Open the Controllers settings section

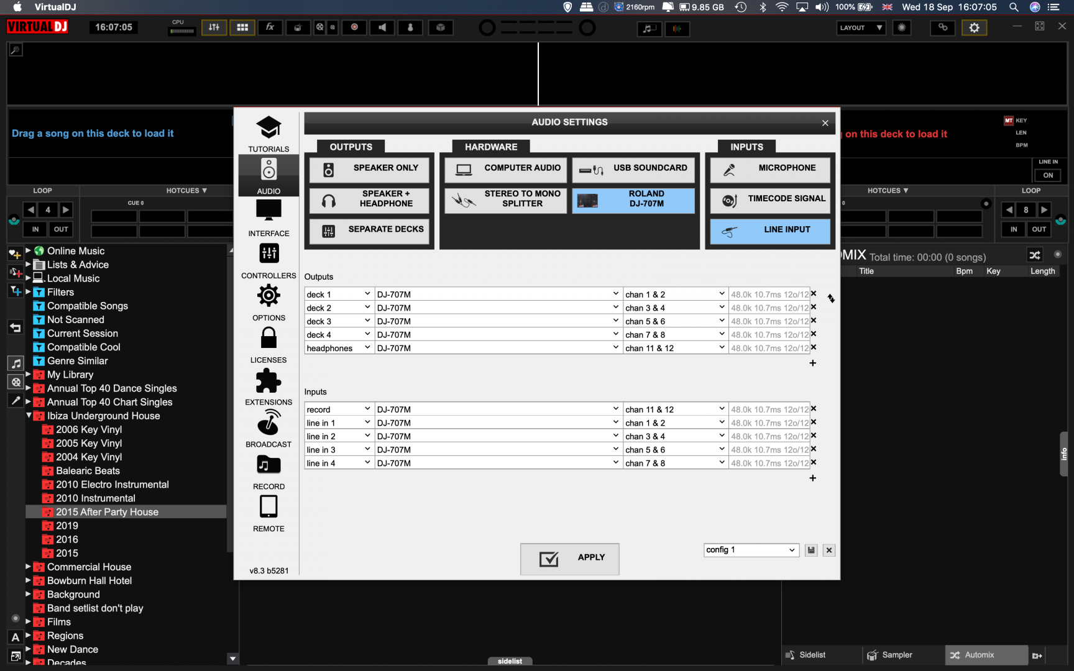(268, 260)
